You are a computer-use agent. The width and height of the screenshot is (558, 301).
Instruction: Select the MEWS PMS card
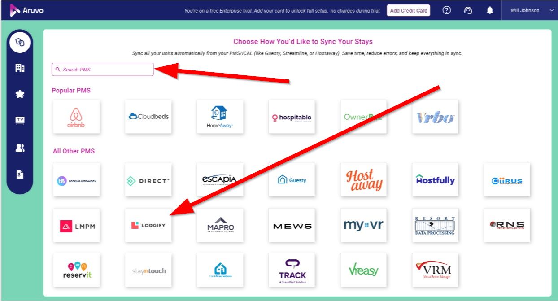pyautogui.click(x=292, y=225)
